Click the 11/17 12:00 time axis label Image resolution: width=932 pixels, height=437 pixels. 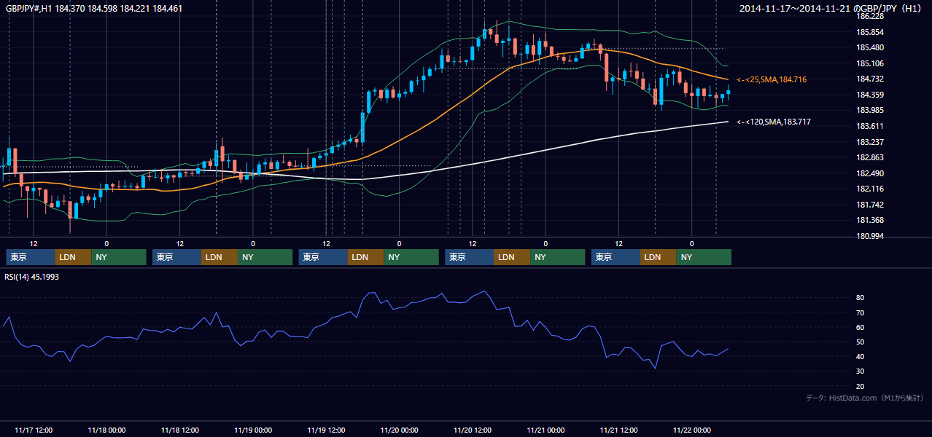click(34, 430)
